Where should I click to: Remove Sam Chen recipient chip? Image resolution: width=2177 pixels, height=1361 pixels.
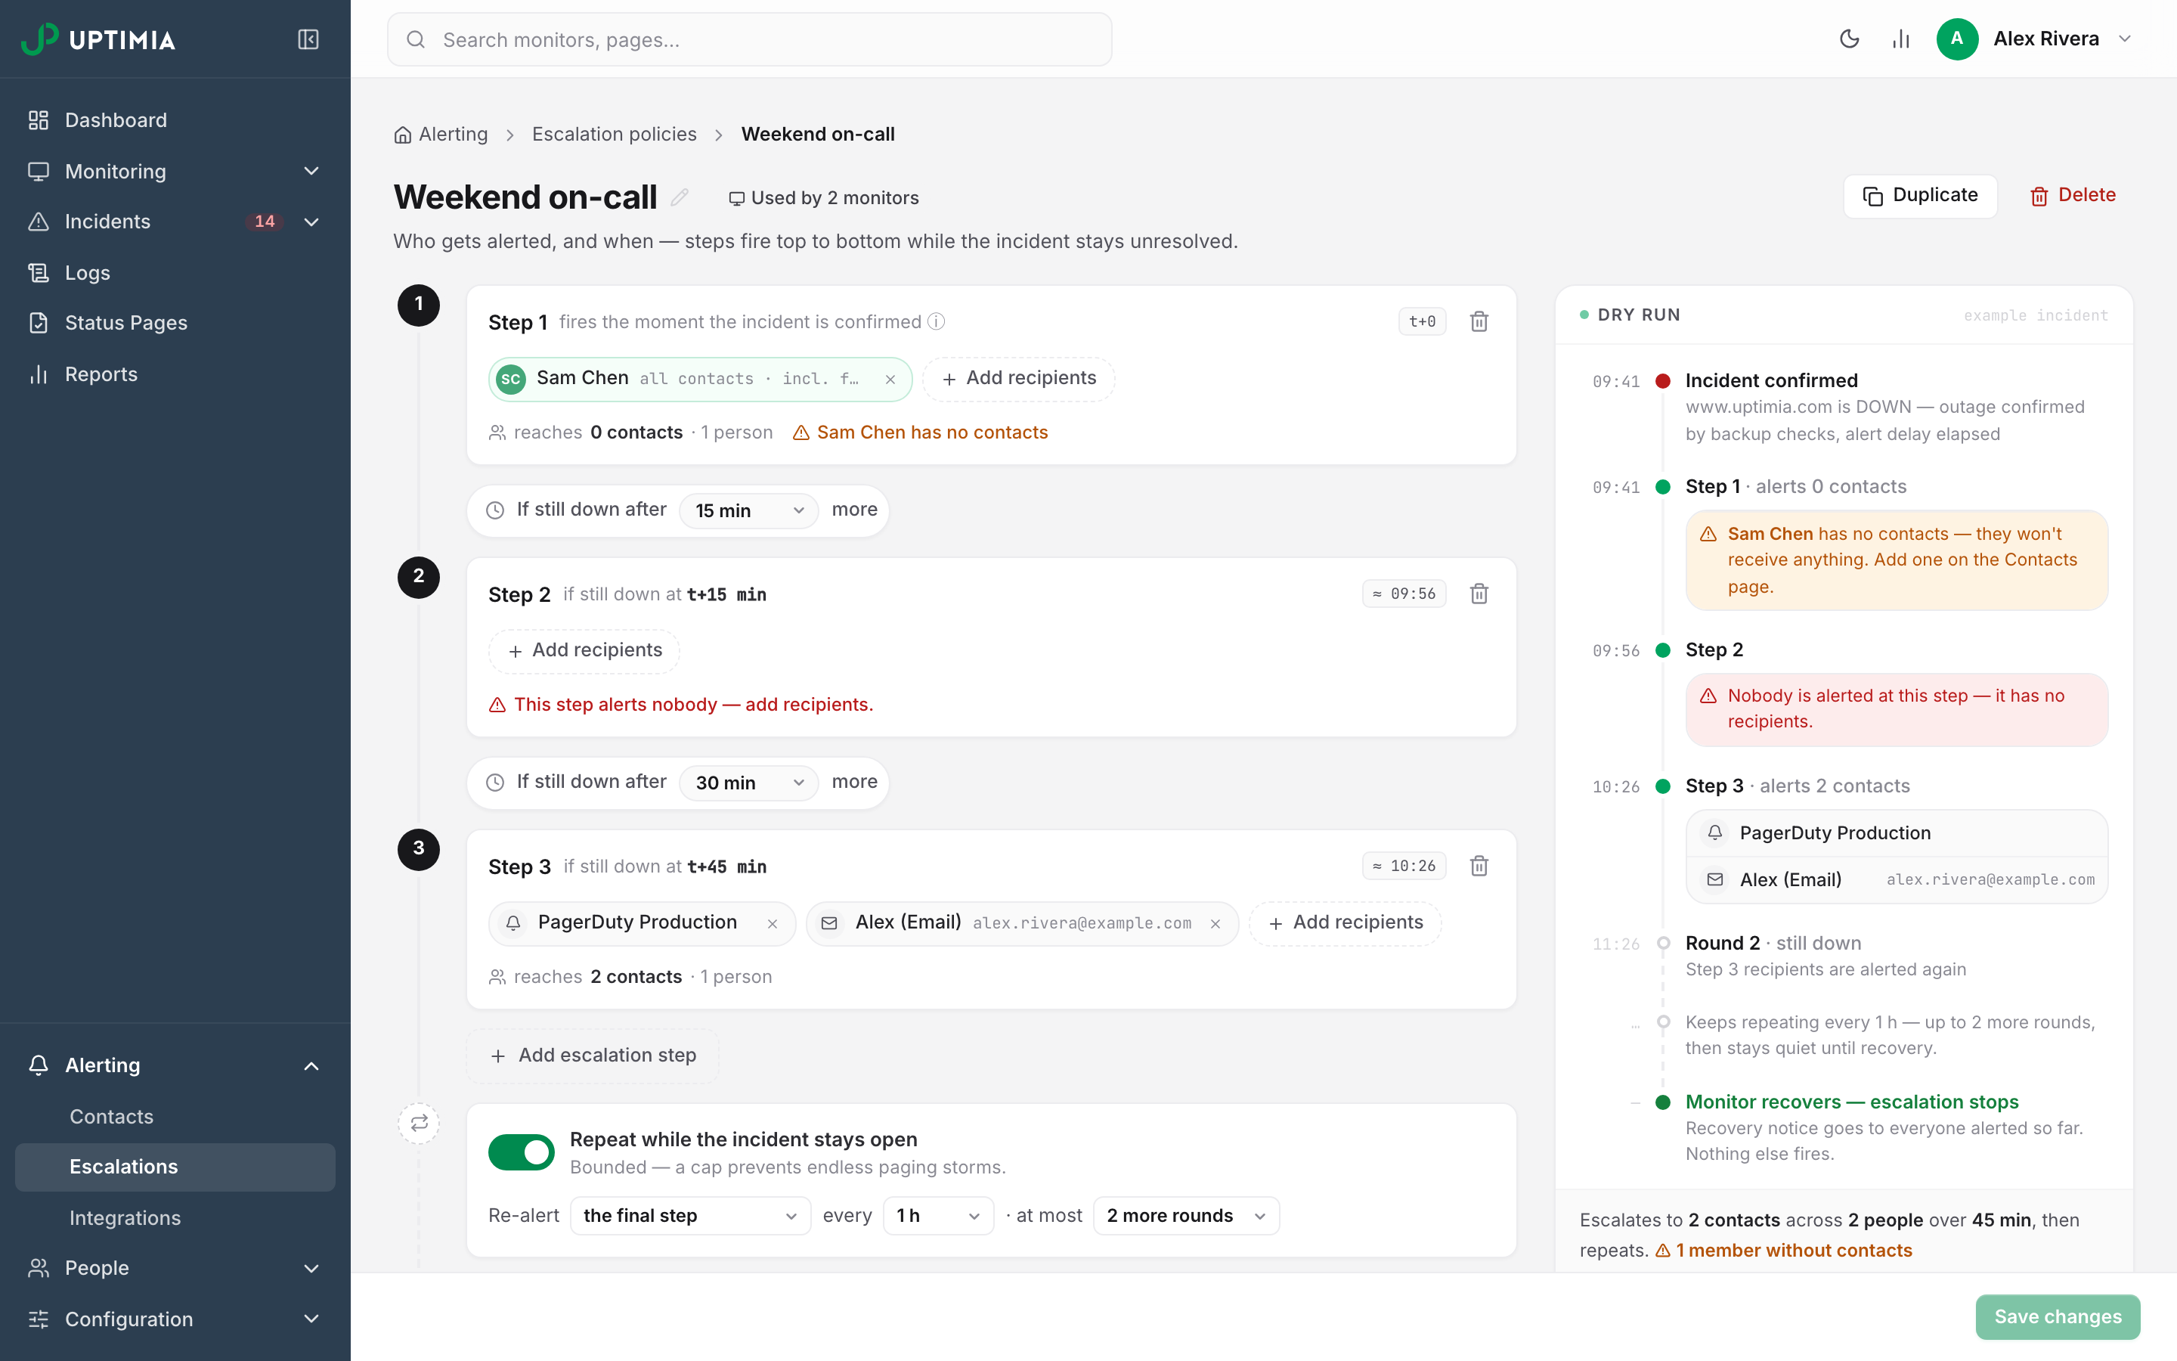tap(890, 379)
